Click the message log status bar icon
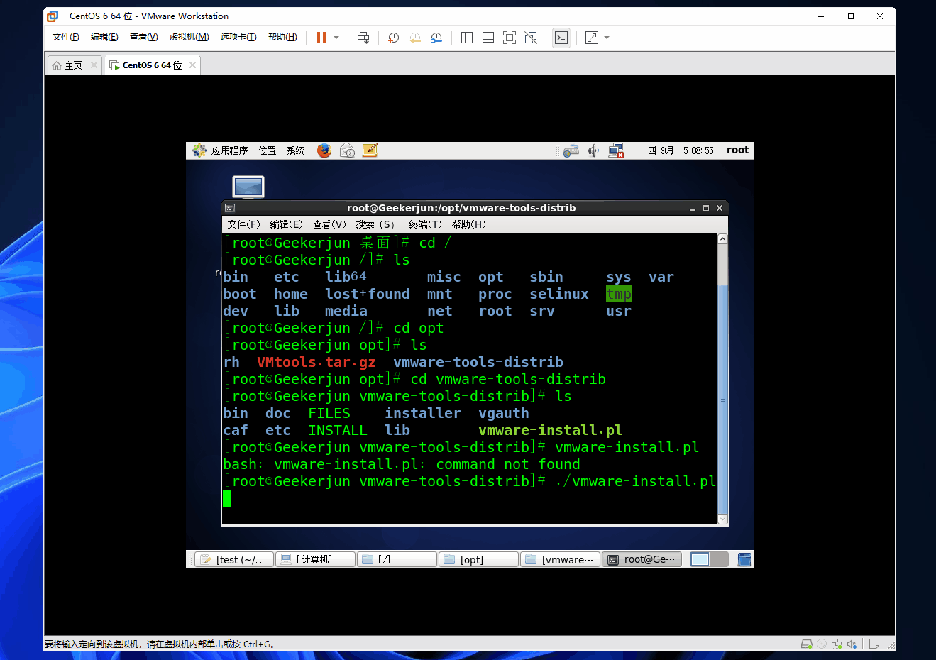The image size is (936, 660). 874,644
